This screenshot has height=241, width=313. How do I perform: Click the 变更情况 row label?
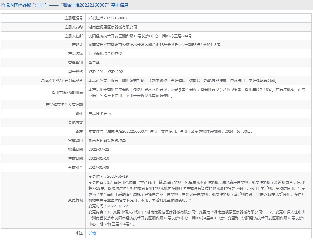(75, 200)
